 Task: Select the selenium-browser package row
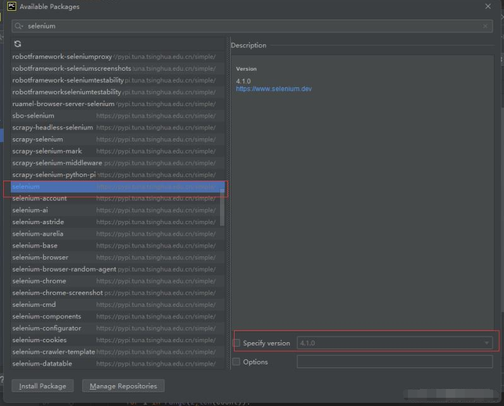tap(118, 258)
